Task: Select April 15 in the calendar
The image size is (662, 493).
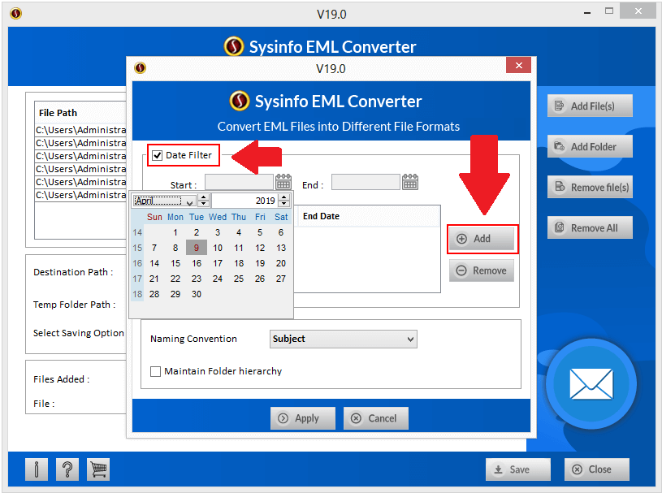Action: coord(175,263)
